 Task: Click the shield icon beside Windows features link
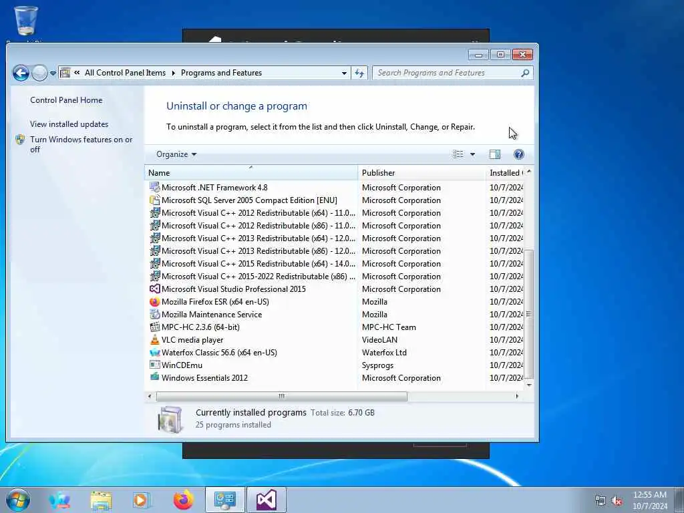tap(20, 140)
